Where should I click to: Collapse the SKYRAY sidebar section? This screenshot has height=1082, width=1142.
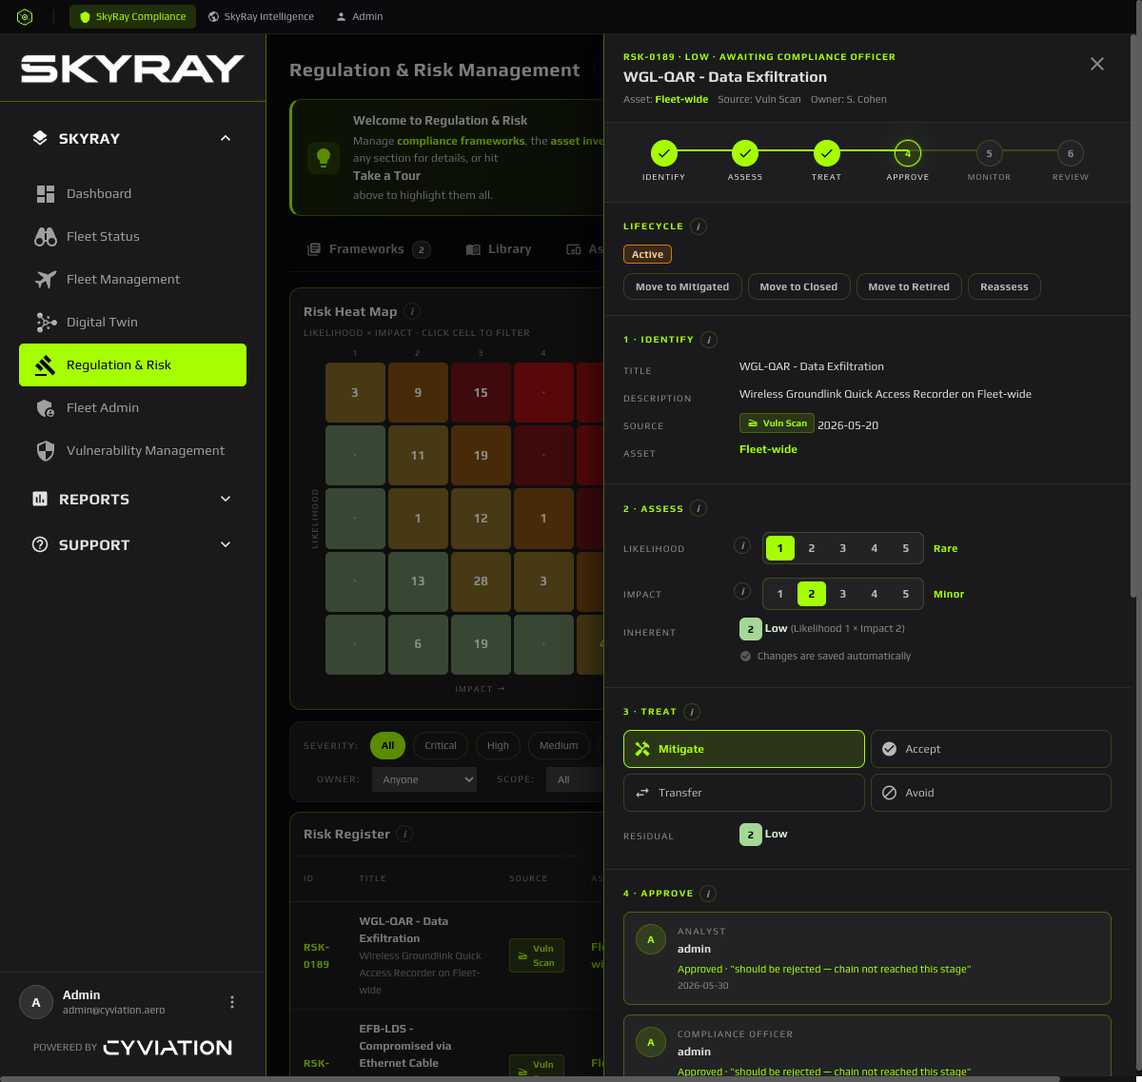click(226, 138)
